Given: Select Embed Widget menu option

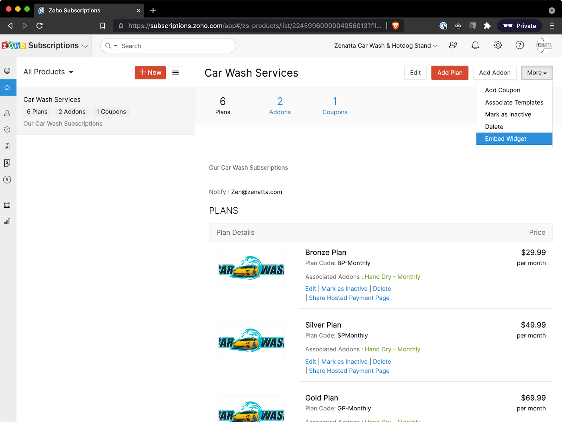Looking at the screenshot, I should [x=514, y=139].
